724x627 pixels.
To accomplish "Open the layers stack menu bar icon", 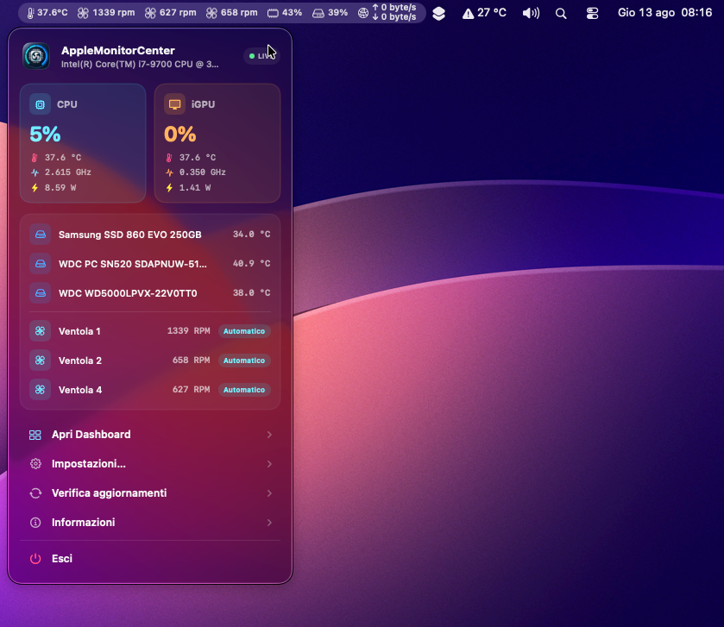I will click(x=438, y=14).
